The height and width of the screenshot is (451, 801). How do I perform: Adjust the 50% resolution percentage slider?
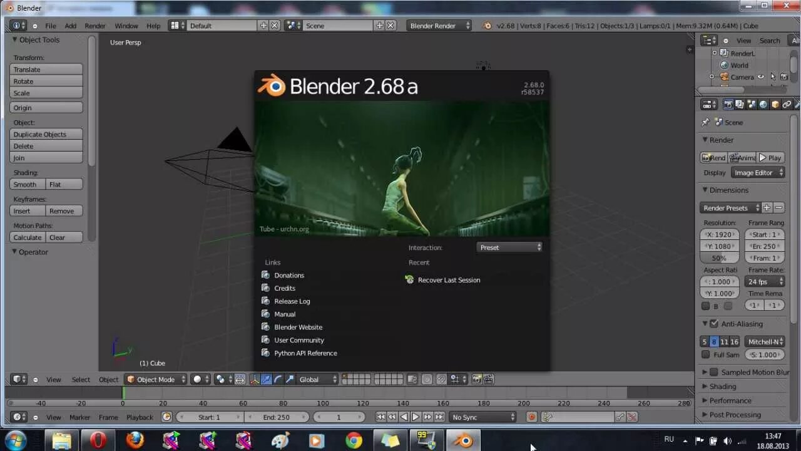720,258
